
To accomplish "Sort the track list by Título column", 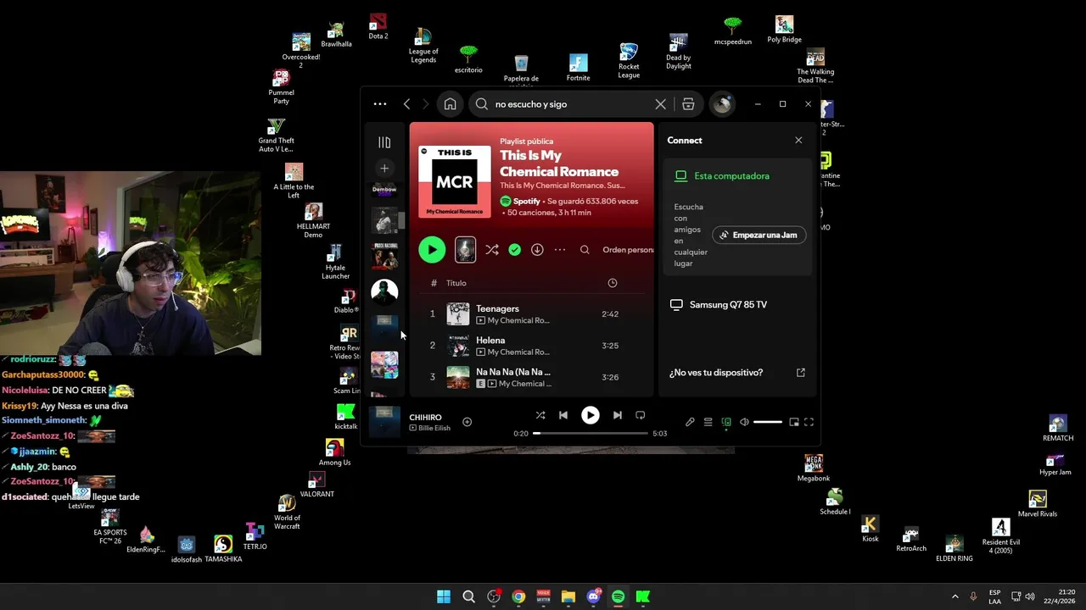I will pyautogui.click(x=456, y=283).
